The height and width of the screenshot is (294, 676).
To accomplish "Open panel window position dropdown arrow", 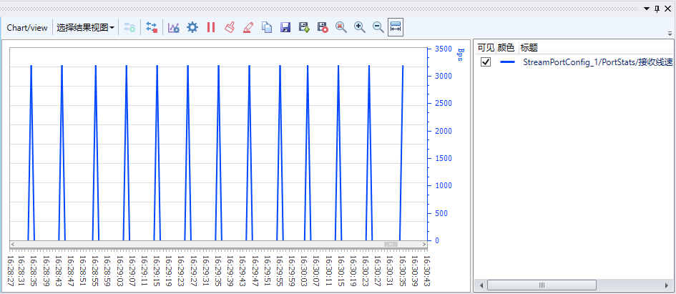I will pos(647,8).
